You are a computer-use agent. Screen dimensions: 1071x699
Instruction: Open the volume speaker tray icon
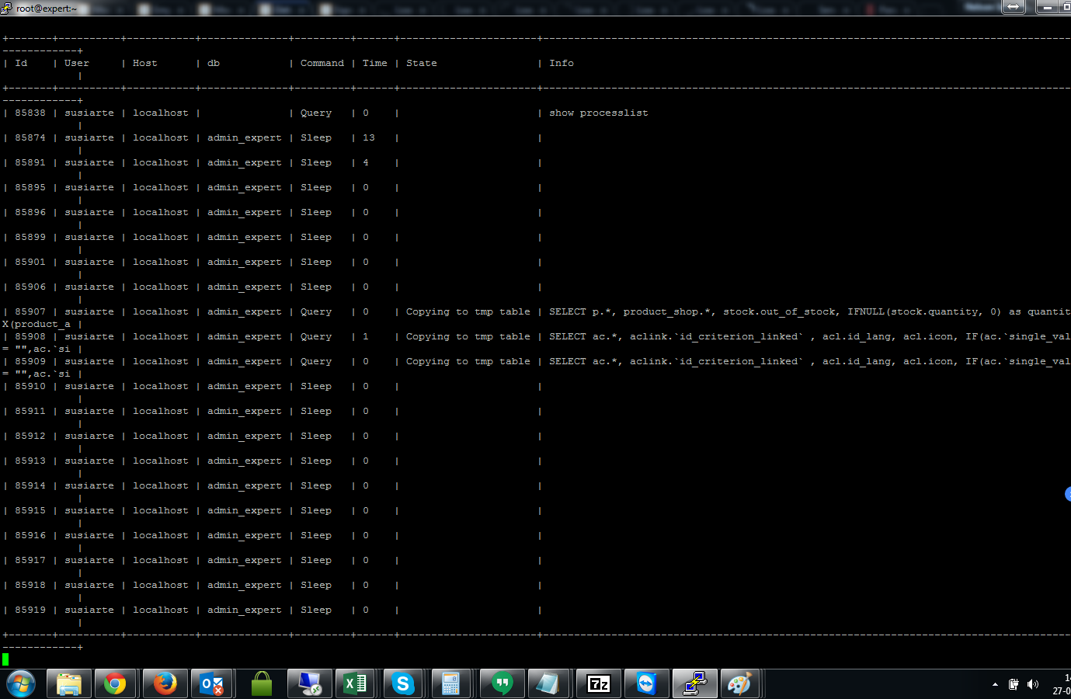1032,684
